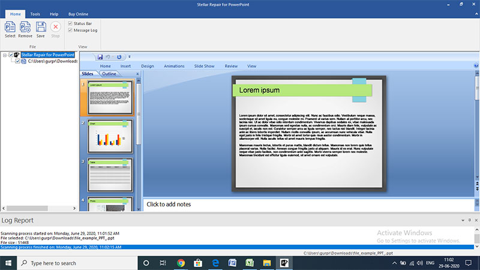Close the Slides/Outline pane
This screenshot has width=480, height=270.
click(137, 74)
